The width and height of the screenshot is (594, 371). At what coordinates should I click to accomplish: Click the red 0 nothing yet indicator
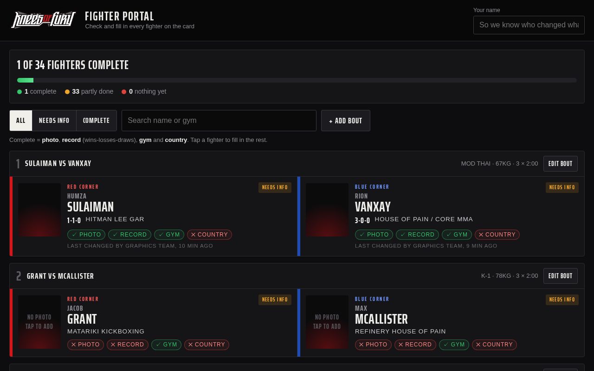(x=144, y=91)
